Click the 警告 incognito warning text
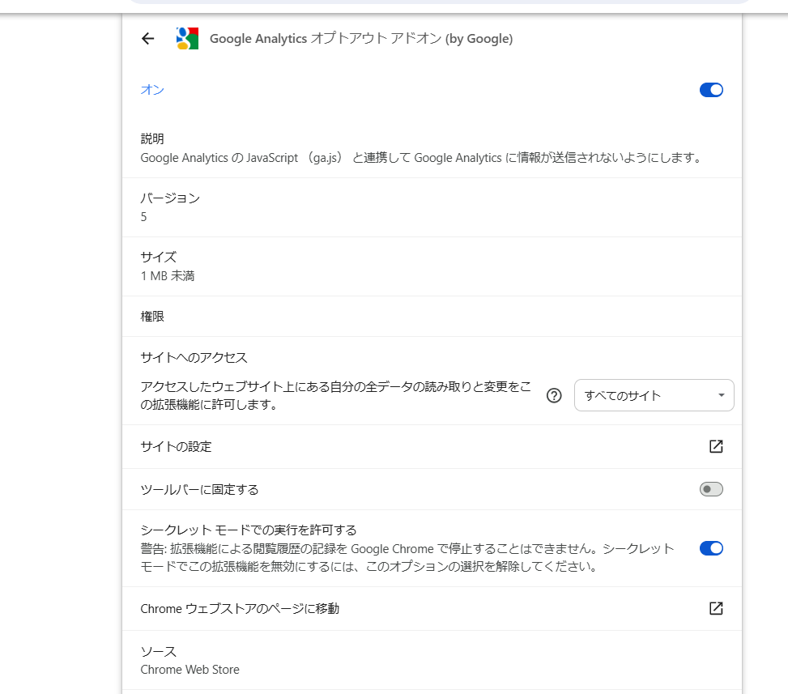 [407, 558]
